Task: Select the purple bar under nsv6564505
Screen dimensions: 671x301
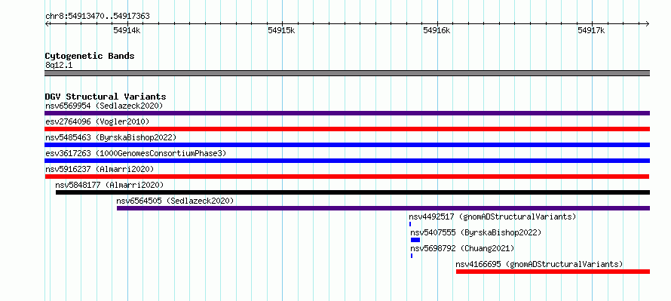Action: pyautogui.click(x=384, y=208)
